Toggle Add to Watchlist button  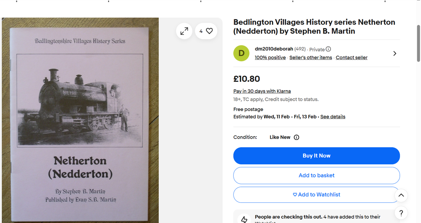[x=317, y=195]
